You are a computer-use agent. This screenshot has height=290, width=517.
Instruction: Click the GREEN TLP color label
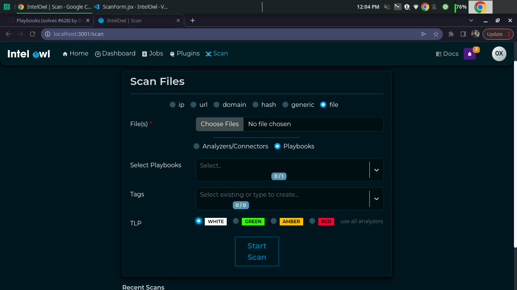(x=253, y=222)
